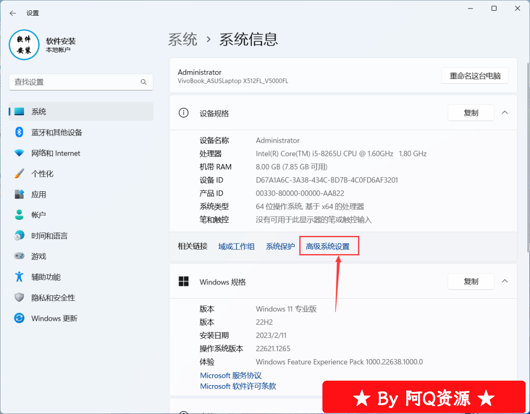The height and width of the screenshot is (414, 530).
Task: Click the Bluetooth icon in sidebar
Action: 19,132
